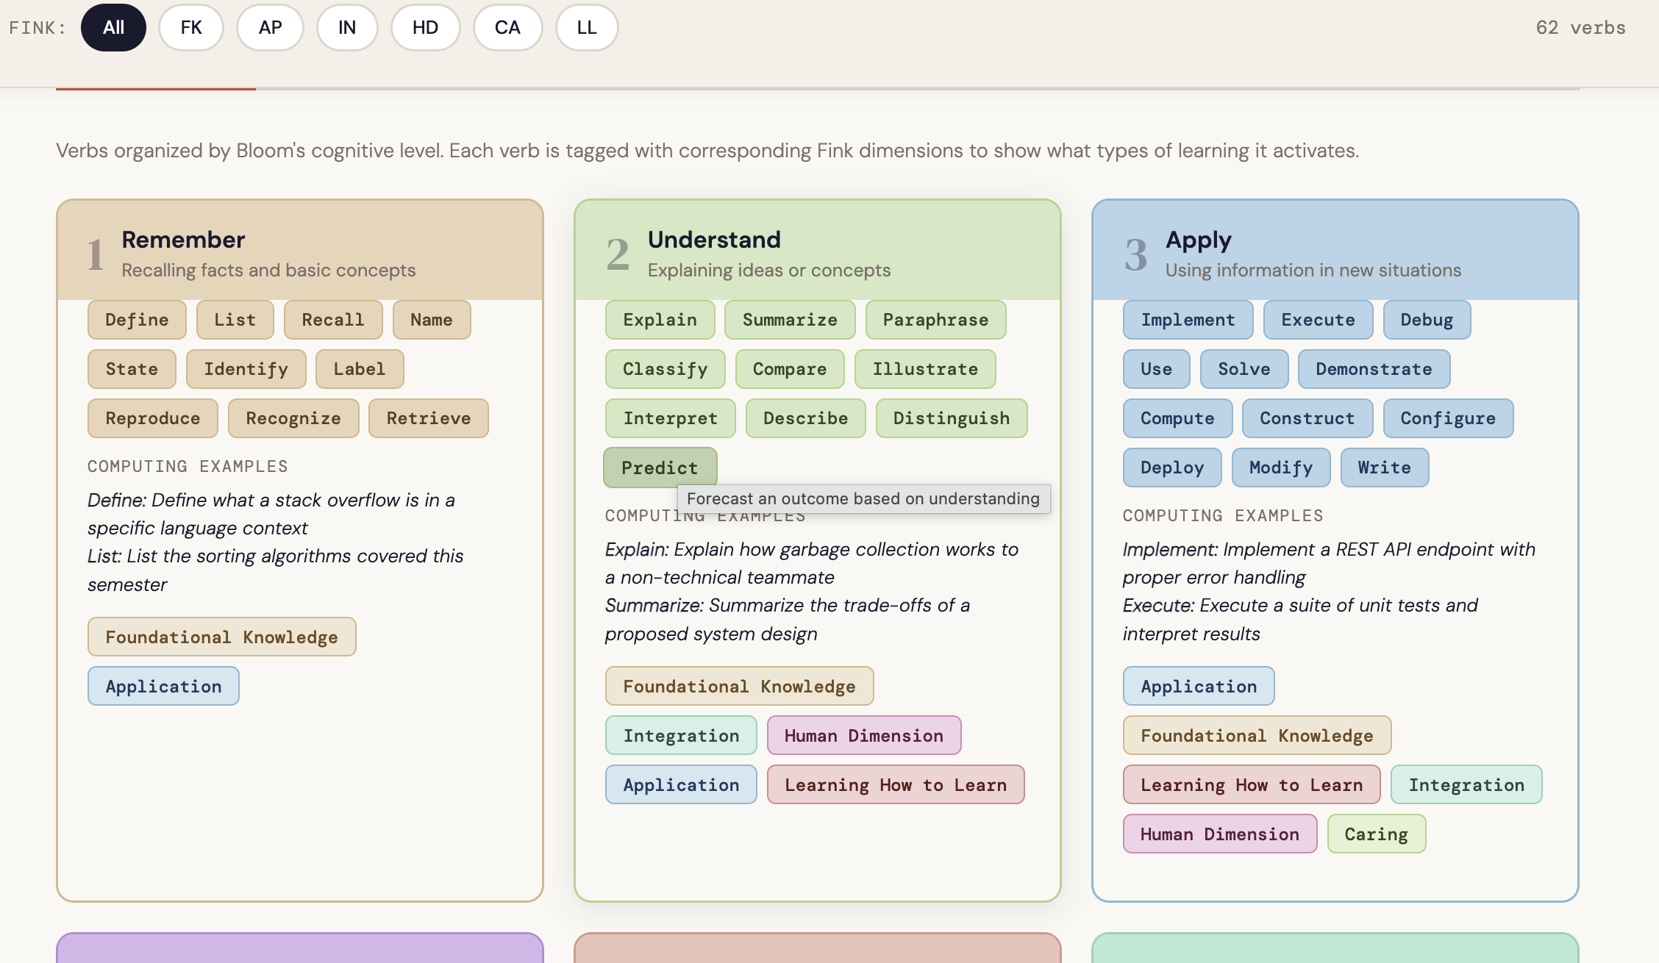Click the All filter pill
This screenshot has width=1659, height=963.
click(x=113, y=27)
